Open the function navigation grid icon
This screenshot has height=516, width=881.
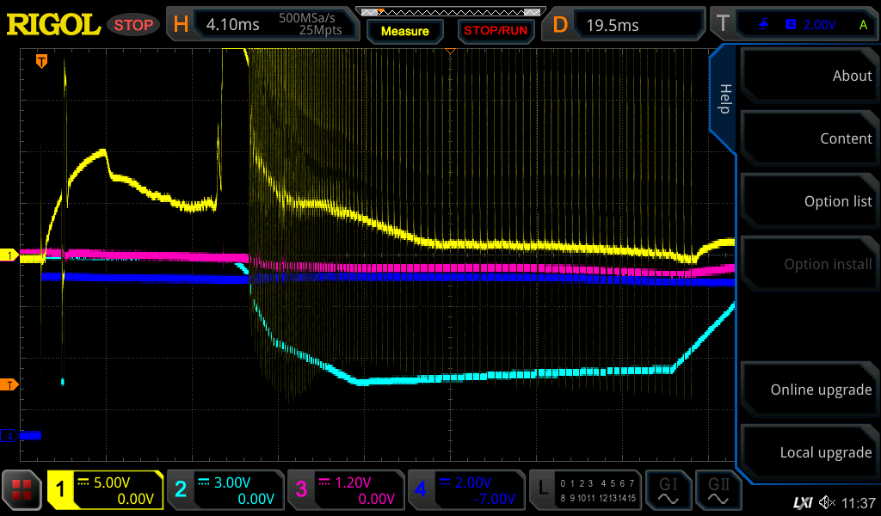coord(22,490)
